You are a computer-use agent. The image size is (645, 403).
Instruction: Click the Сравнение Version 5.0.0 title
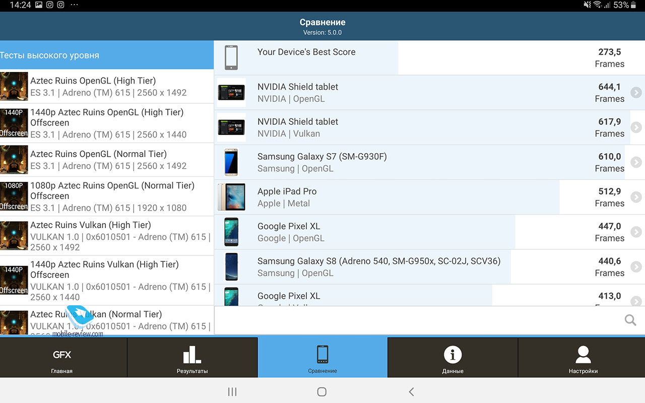click(x=322, y=27)
